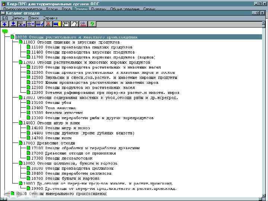This screenshot has height=201, width=268.
Task: Click the node icon of 18000 row
Action: pyautogui.click(x=20, y=163)
